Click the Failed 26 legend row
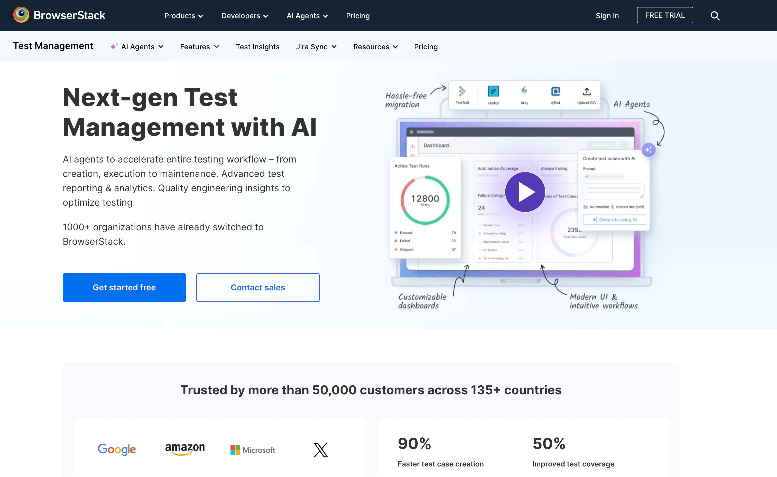Screen dimensions: 777x477 (x=425, y=241)
